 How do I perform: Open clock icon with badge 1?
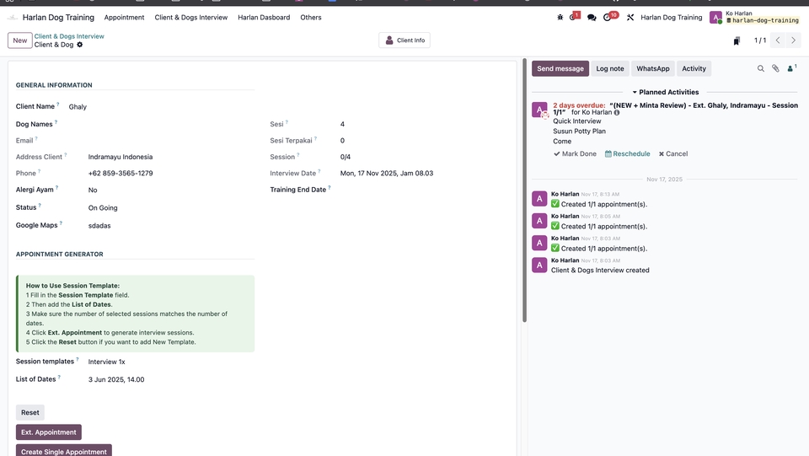click(x=574, y=17)
